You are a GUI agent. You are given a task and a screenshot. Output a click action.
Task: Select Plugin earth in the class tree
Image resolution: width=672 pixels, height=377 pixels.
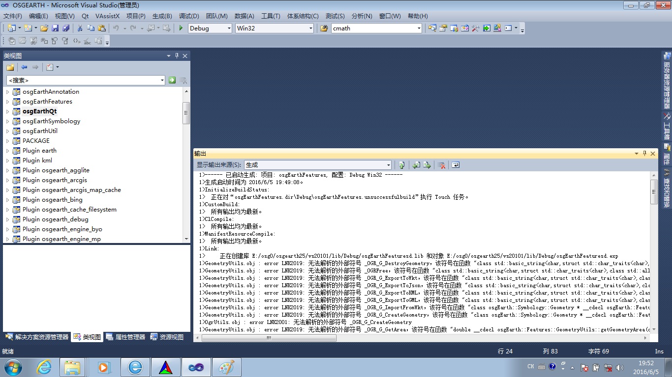coord(39,151)
